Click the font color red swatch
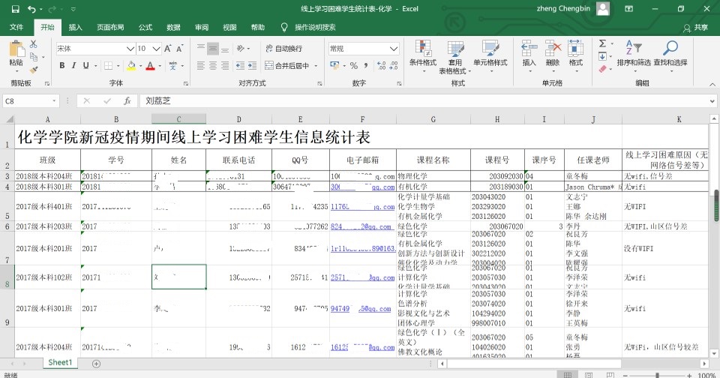Screen dimensions: 720x378 149,66
